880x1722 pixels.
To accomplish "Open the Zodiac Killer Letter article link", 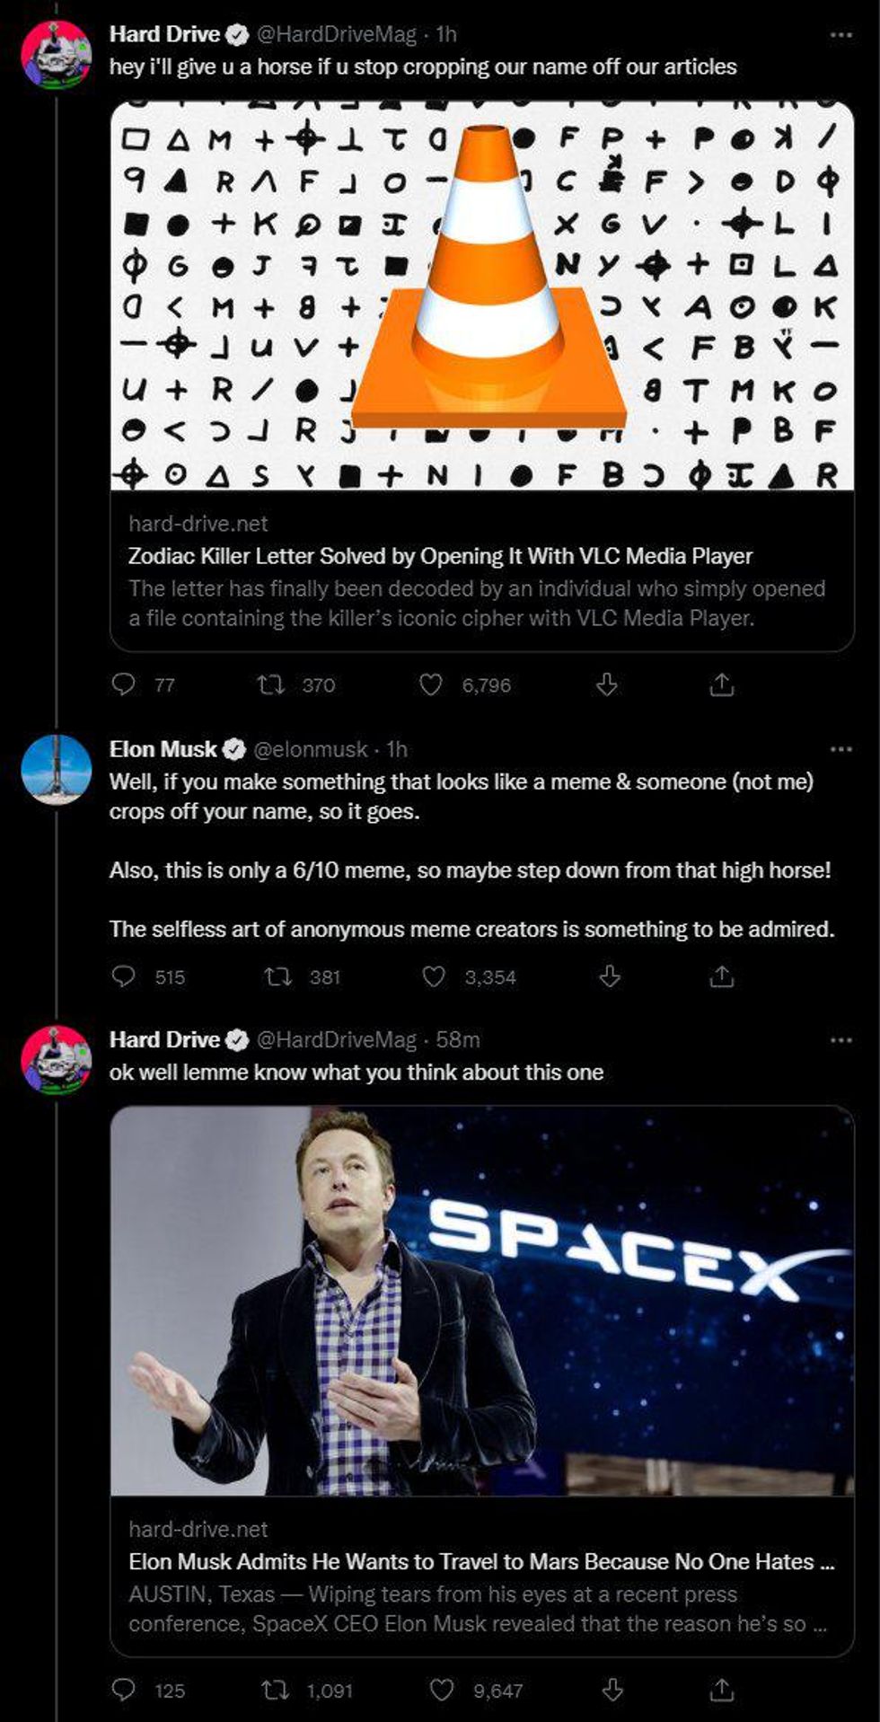I will point(440,556).
